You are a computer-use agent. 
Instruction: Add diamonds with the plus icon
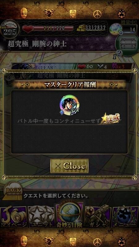(121, 33)
